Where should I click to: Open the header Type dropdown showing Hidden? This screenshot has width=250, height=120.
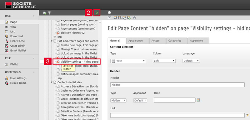[x=118, y=100]
